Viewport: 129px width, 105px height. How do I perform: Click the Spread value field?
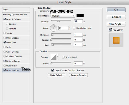point(78,40)
